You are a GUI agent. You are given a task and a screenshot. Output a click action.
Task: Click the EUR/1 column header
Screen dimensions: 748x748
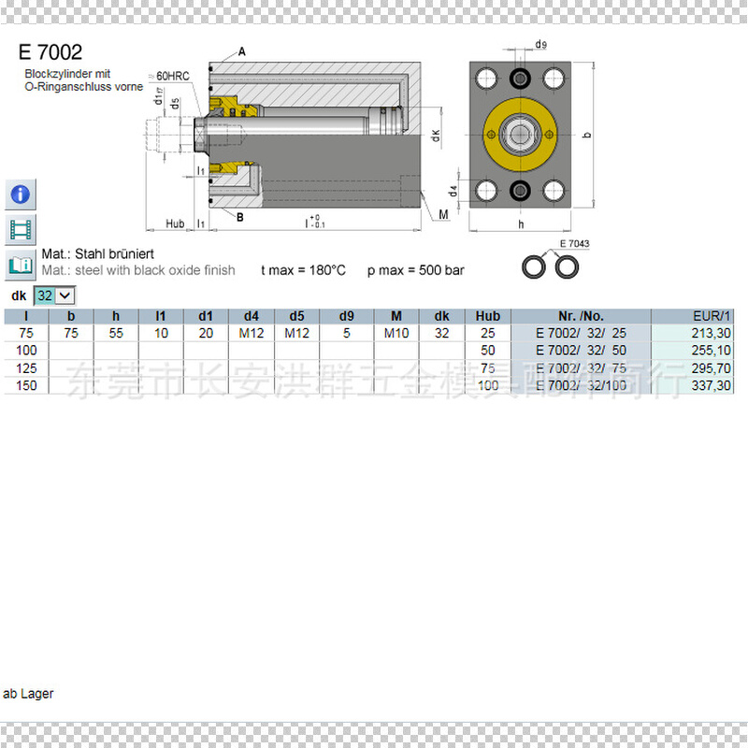click(692, 316)
